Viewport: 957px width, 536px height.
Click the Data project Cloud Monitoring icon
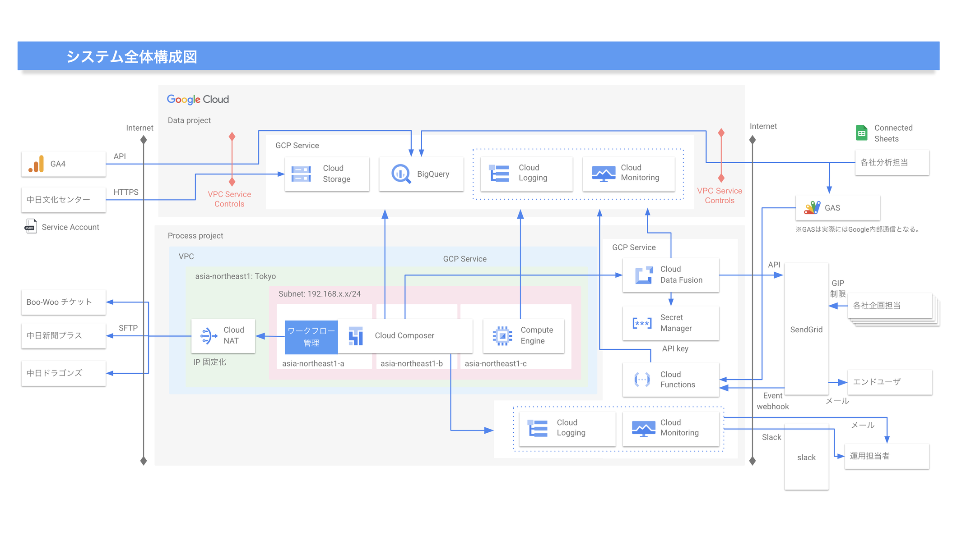tap(604, 174)
